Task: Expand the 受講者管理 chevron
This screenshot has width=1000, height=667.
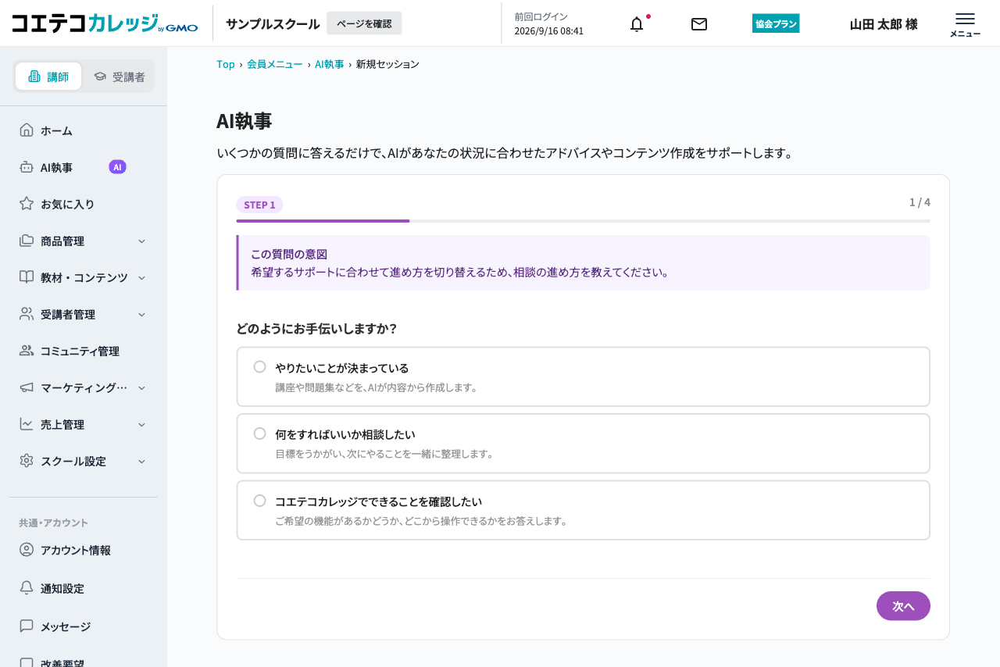Action: (x=141, y=314)
